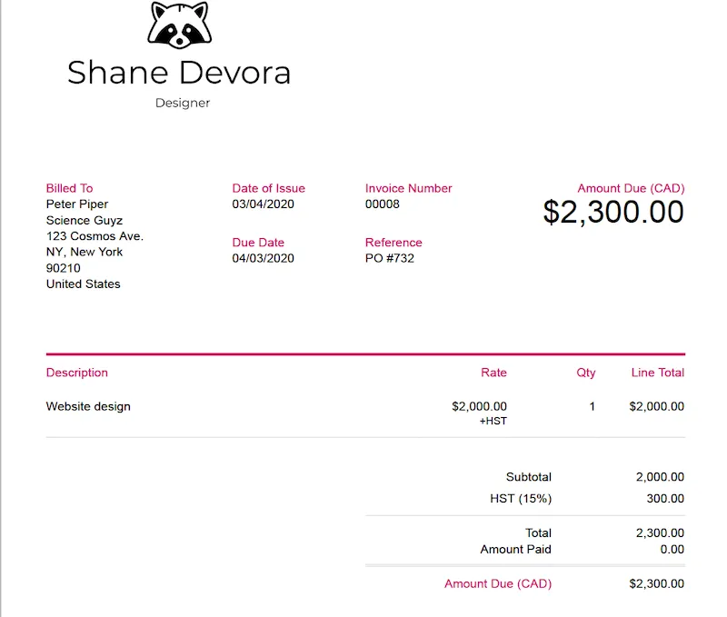This screenshot has height=617, width=727.
Task: Click the "Billed To" label
Action: 70,188
